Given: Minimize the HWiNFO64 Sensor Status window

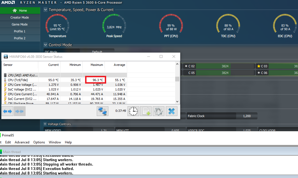Looking at the screenshot, I should pyautogui.click(x=149, y=56).
